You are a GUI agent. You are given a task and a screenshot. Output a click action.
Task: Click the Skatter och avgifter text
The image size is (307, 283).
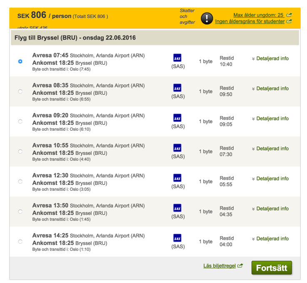pos(187,16)
